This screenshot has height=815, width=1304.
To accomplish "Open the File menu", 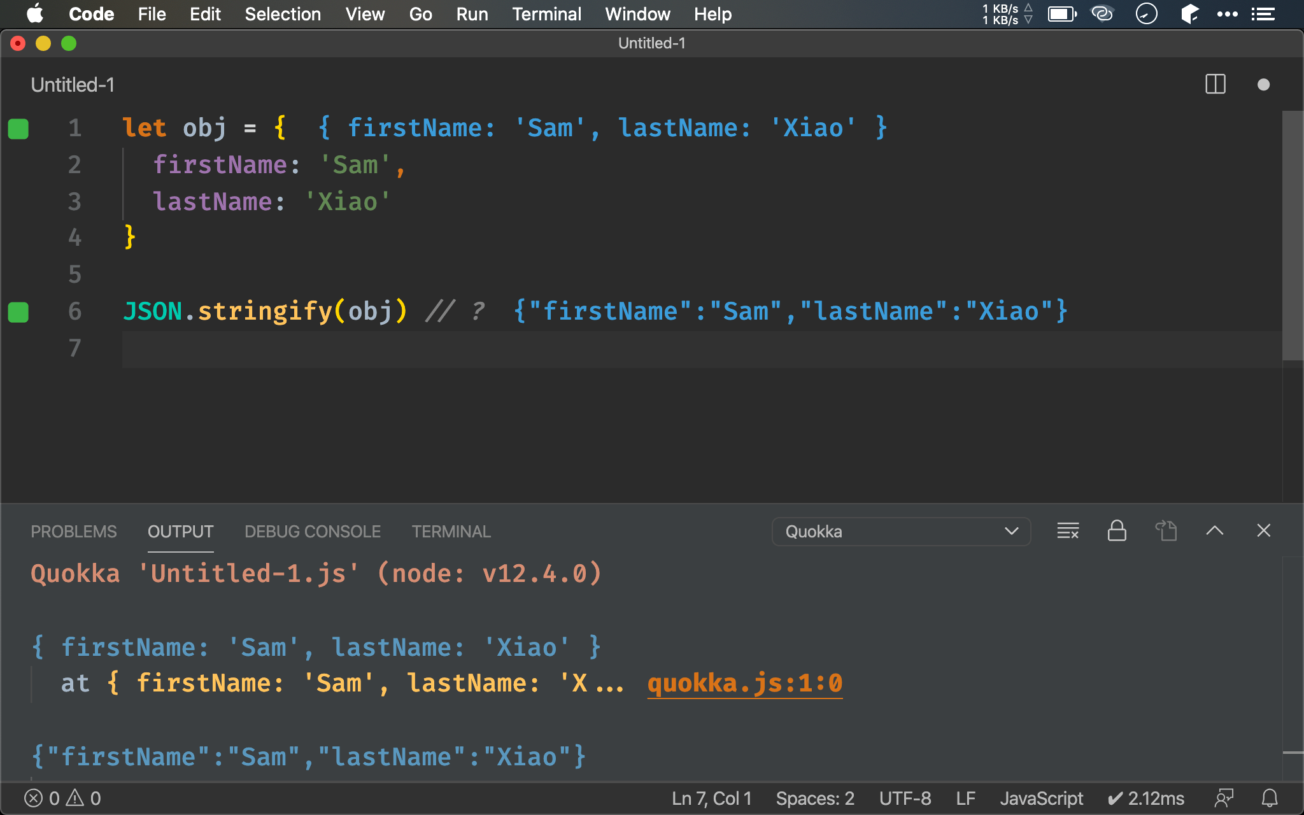I will pos(152,14).
